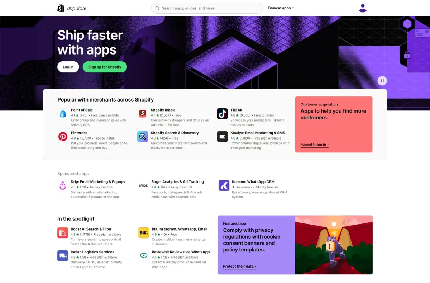This screenshot has height=283, width=430.
Task: Open the Pinterest app icon
Action: click(x=63, y=136)
